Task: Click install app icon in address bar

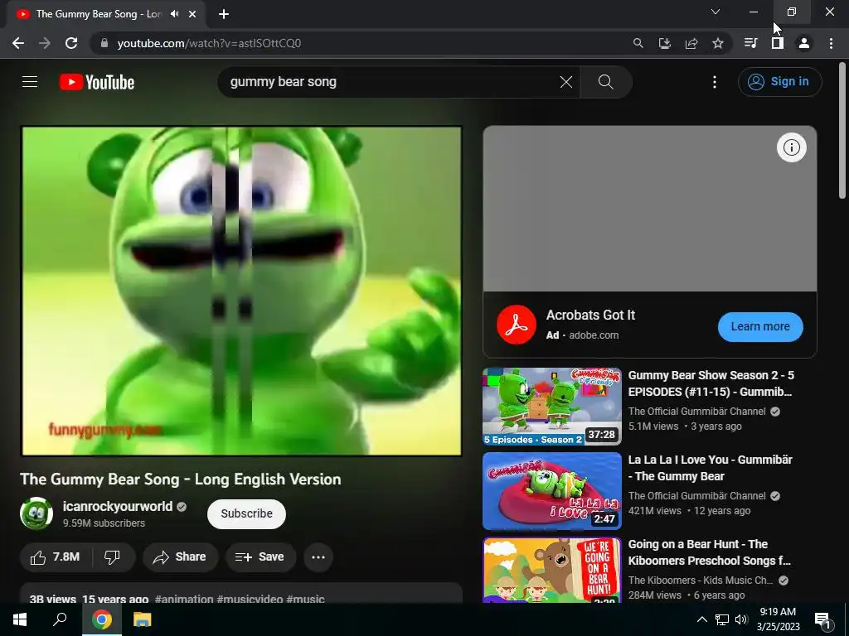Action: [665, 43]
